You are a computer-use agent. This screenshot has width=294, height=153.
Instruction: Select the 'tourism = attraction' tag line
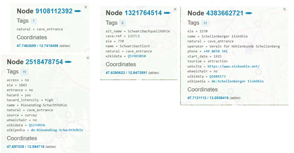pyautogui.click(x=208, y=61)
